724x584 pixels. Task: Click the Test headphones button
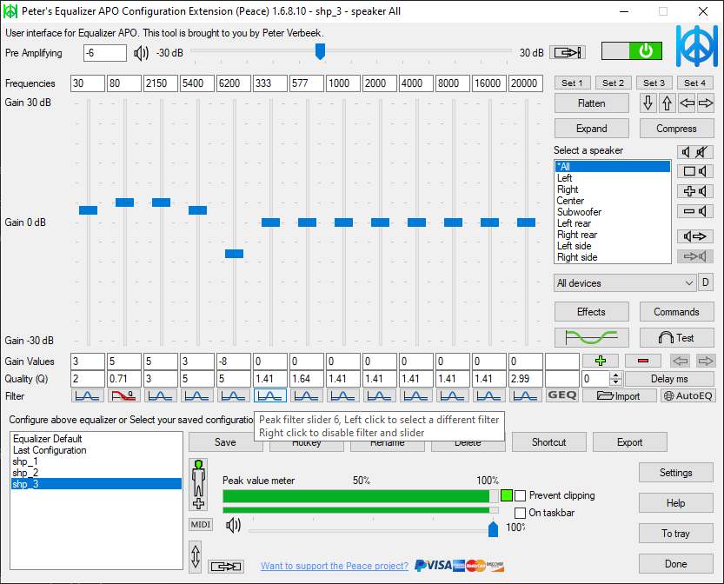pos(676,338)
